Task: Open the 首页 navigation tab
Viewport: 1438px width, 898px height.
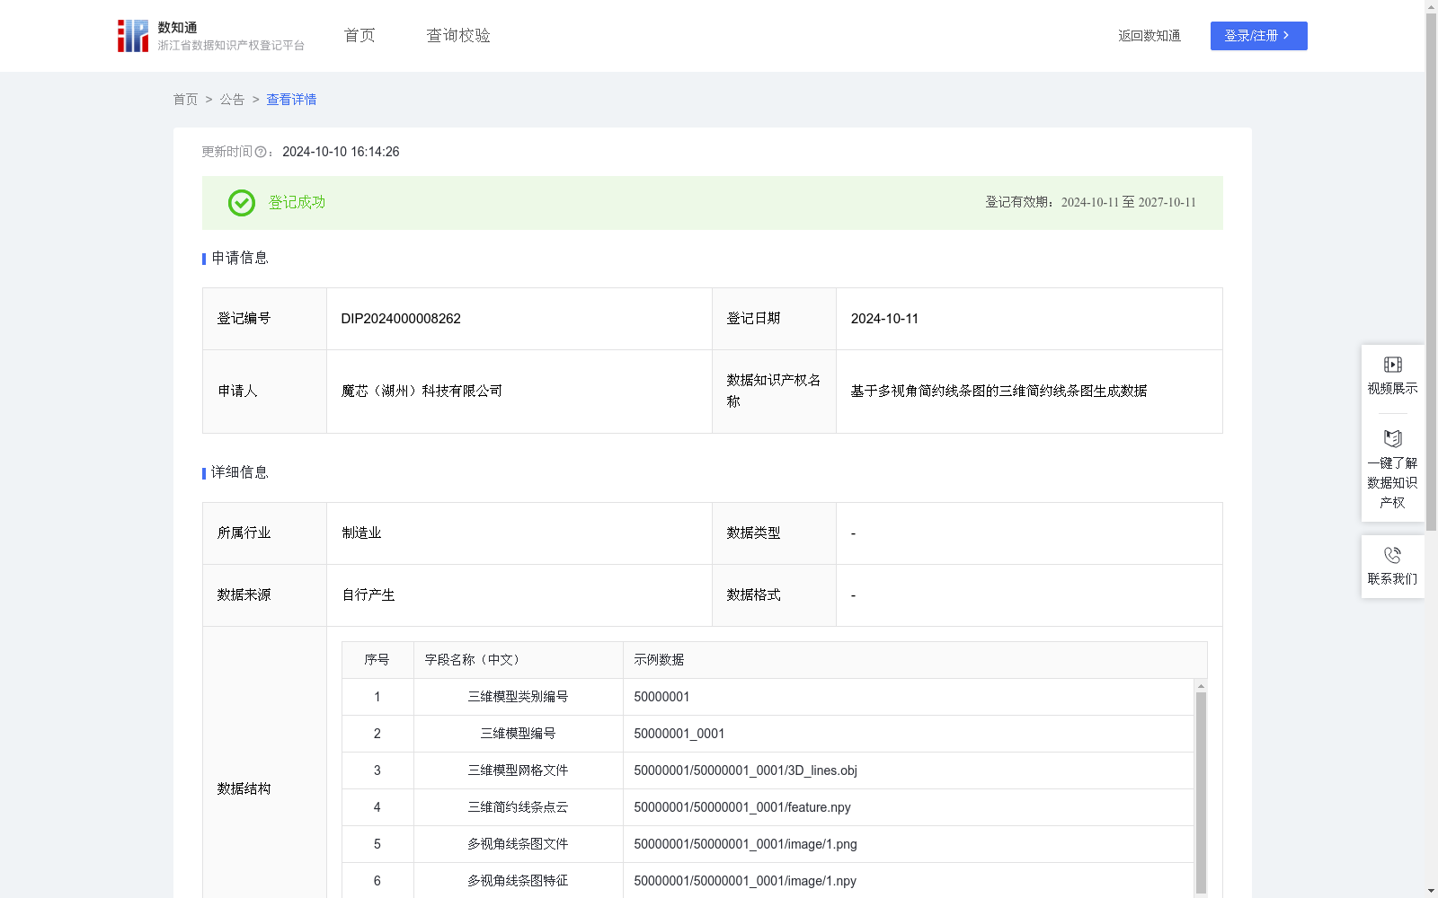Action: [359, 35]
